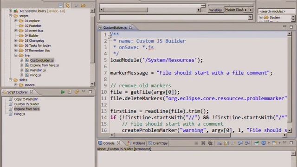Click Display Selected Console monitor icon
Screen dimensions: 297x167
(264, 143)
